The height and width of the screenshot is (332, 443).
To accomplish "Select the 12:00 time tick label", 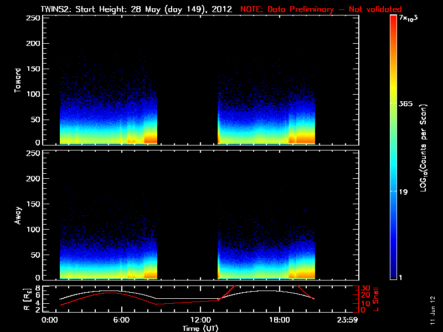I will click(x=200, y=320).
